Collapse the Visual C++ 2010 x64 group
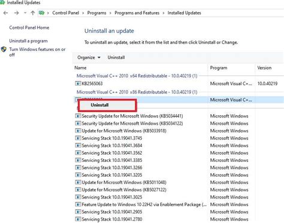The height and width of the screenshot is (223, 284). (137, 76)
